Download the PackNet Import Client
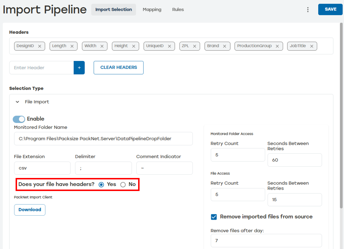Image resolution: width=344 pixels, height=249 pixels. (30, 210)
